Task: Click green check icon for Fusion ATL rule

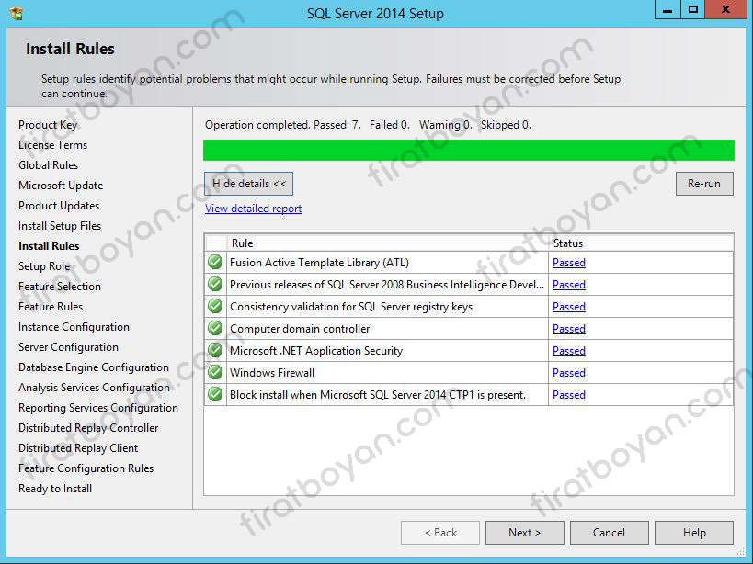Action: [215, 263]
